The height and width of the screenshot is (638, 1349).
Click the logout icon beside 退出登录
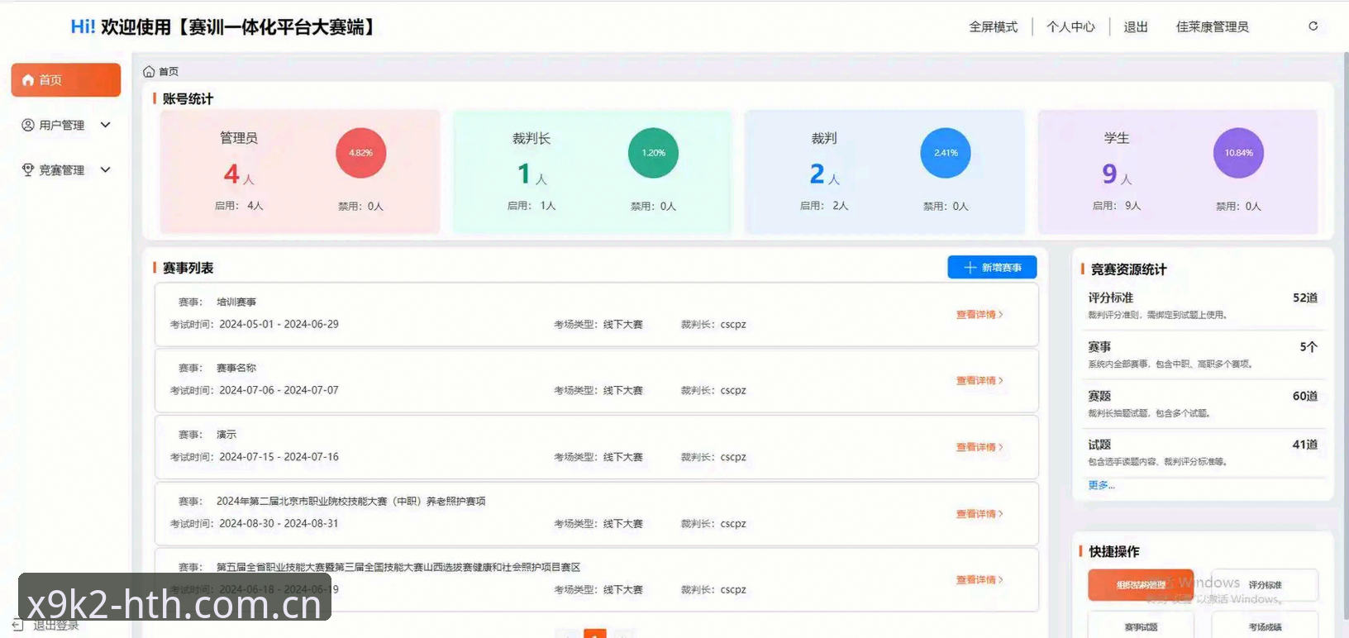click(x=18, y=626)
